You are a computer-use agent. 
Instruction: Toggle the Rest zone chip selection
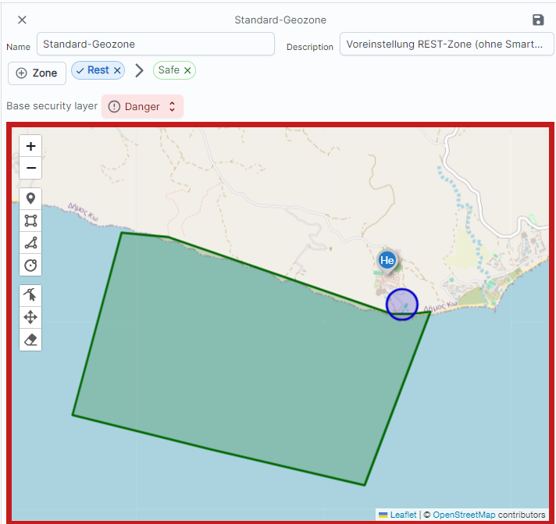(x=93, y=70)
